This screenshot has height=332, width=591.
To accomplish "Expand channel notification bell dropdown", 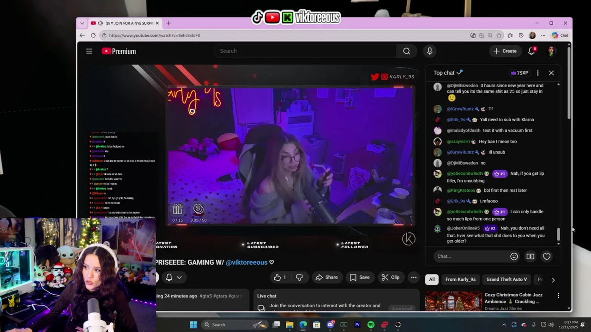I will click(174, 277).
